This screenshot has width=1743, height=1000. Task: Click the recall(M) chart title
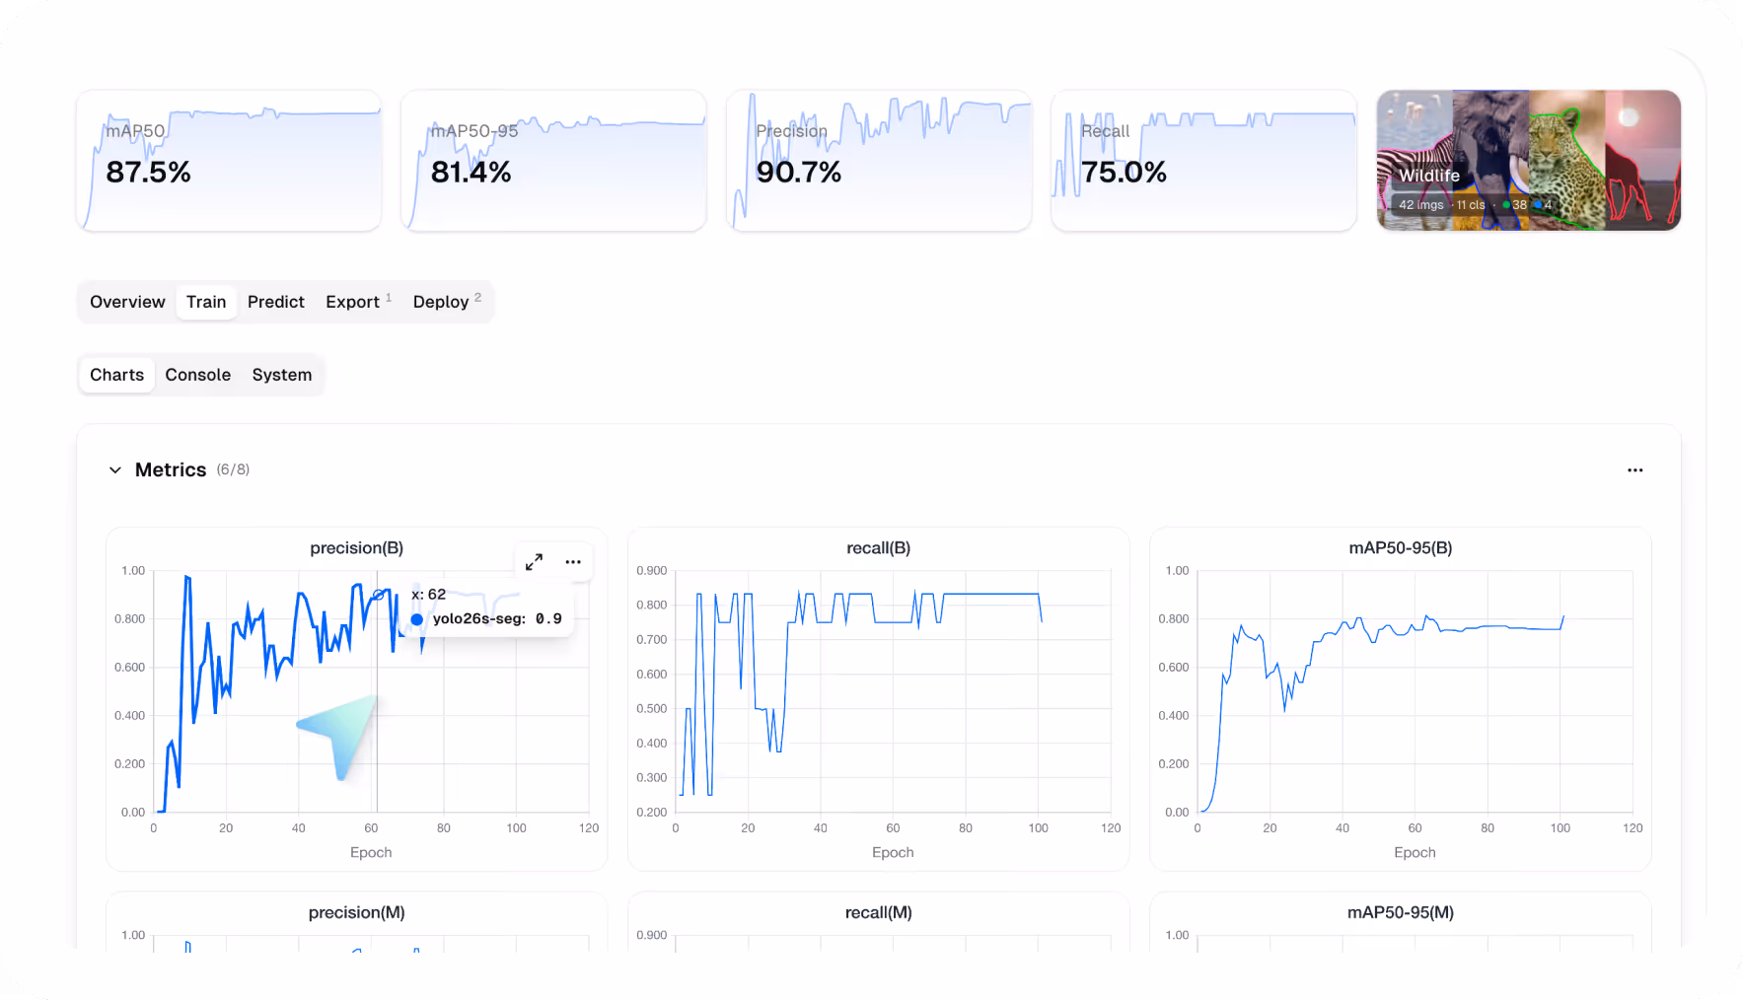878,913
